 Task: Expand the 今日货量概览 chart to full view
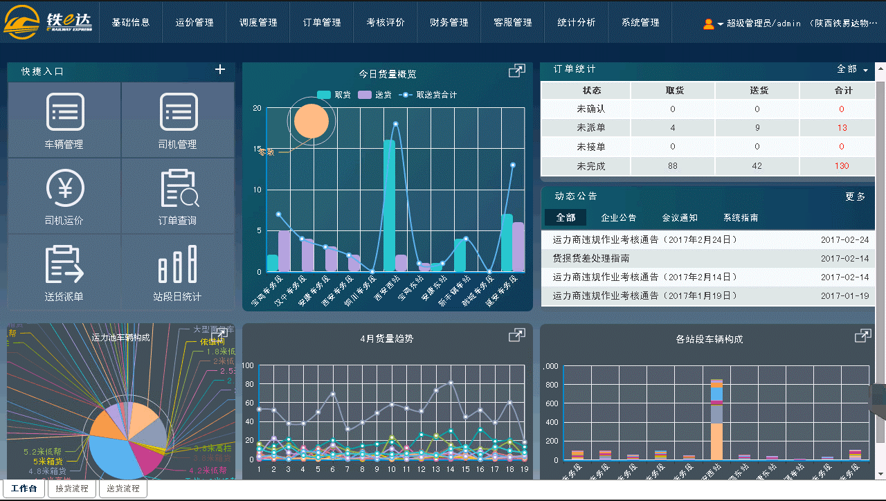[x=516, y=71]
